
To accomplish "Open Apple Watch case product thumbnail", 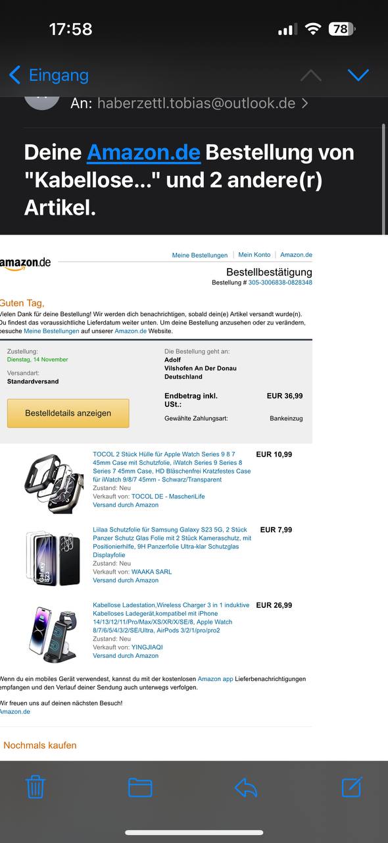I will [x=53, y=481].
